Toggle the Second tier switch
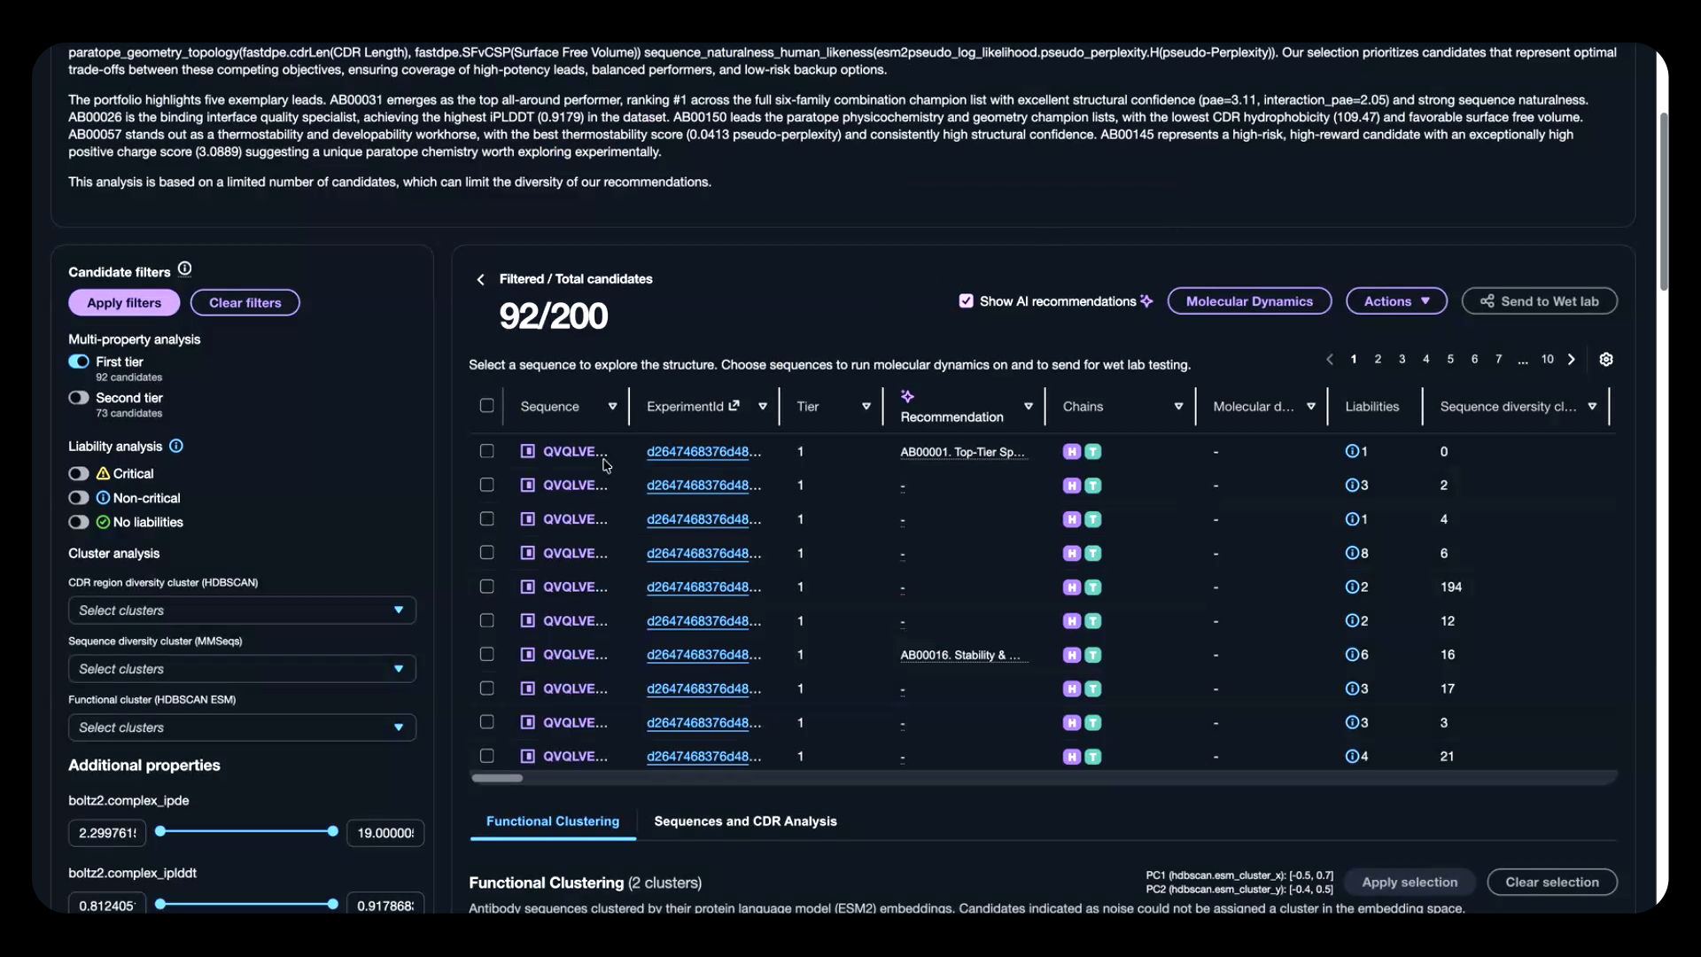Image resolution: width=1701 pixels, height=957 pixels. [x=79, y=399]
